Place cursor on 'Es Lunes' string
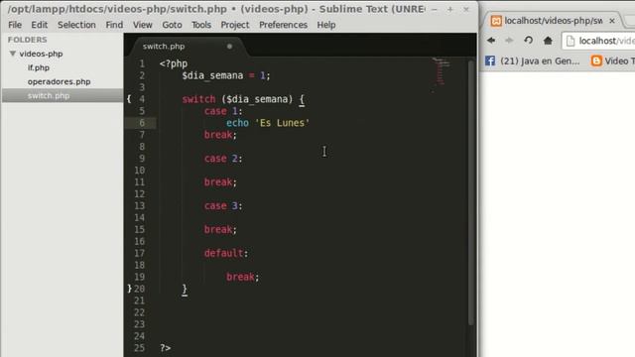Viewport: 635px width, 357px height. click(x=282, y=123)
